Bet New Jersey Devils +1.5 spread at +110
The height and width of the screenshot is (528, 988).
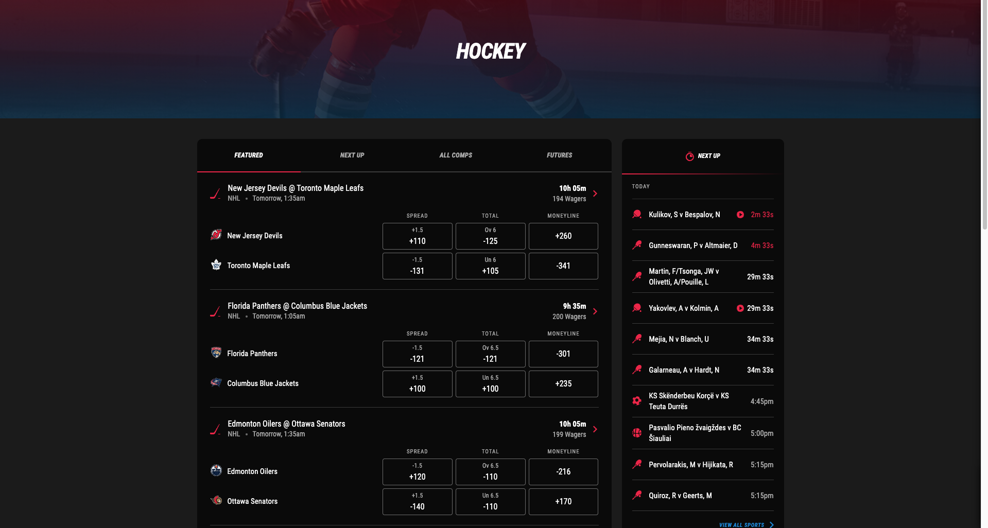418,236
